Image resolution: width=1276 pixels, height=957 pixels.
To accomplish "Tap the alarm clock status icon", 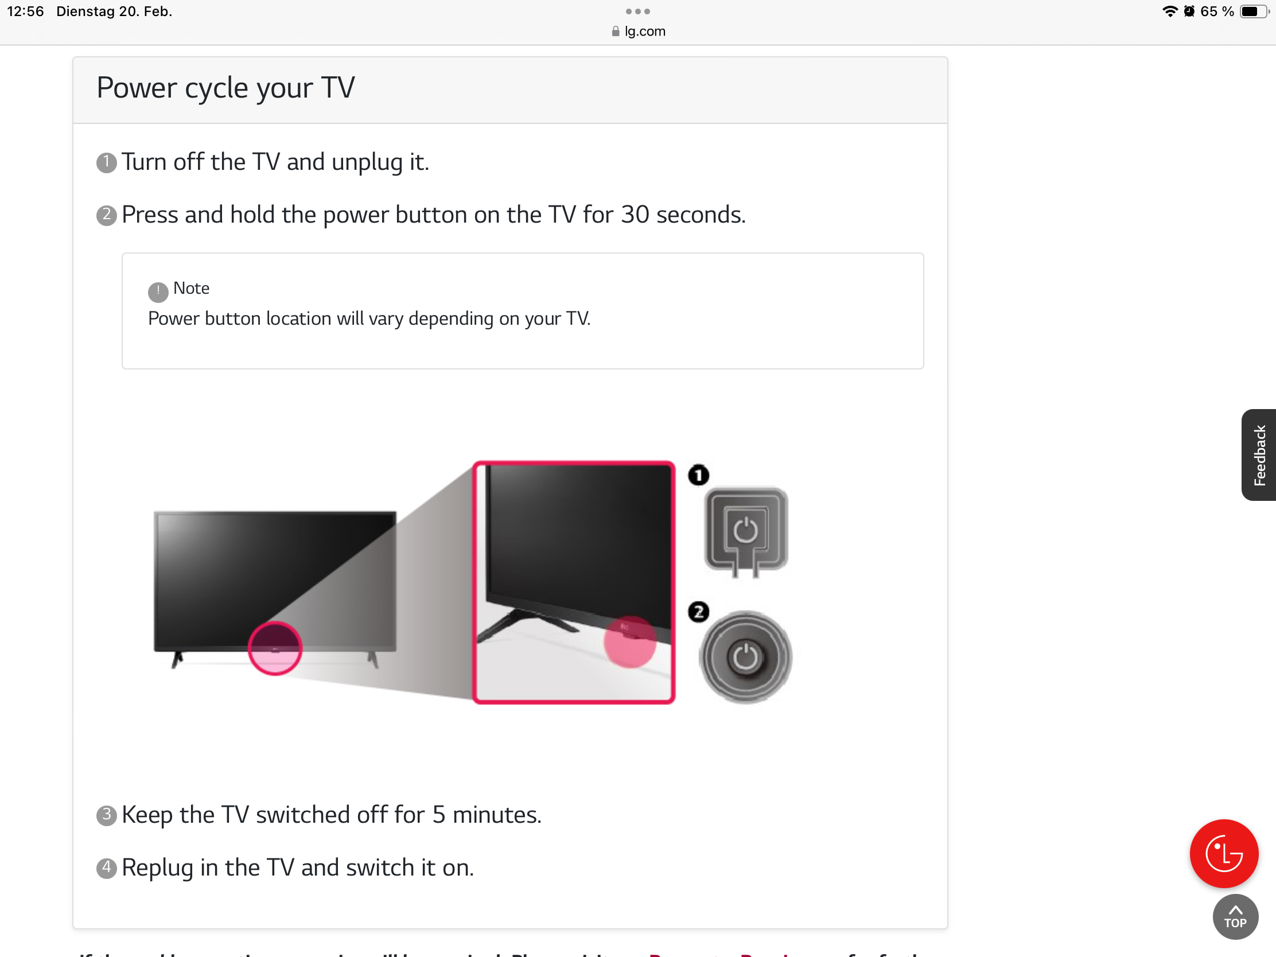I will (x=1189, y=11).
